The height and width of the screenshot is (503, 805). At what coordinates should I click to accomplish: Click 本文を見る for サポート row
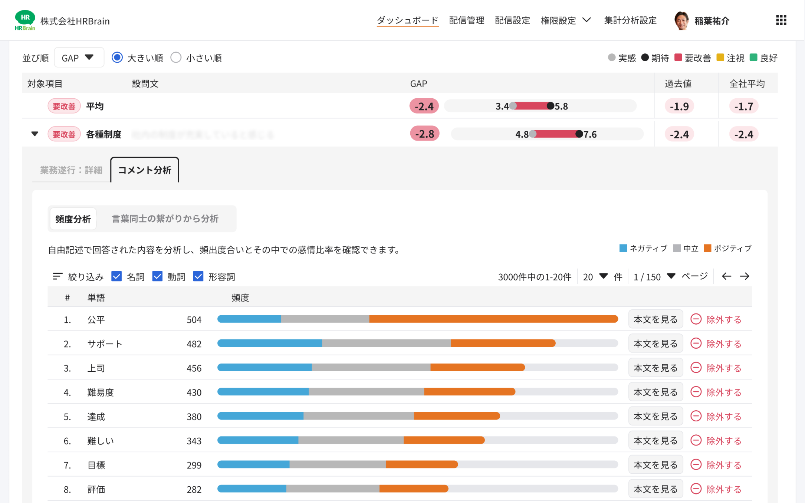pos(655,343)
